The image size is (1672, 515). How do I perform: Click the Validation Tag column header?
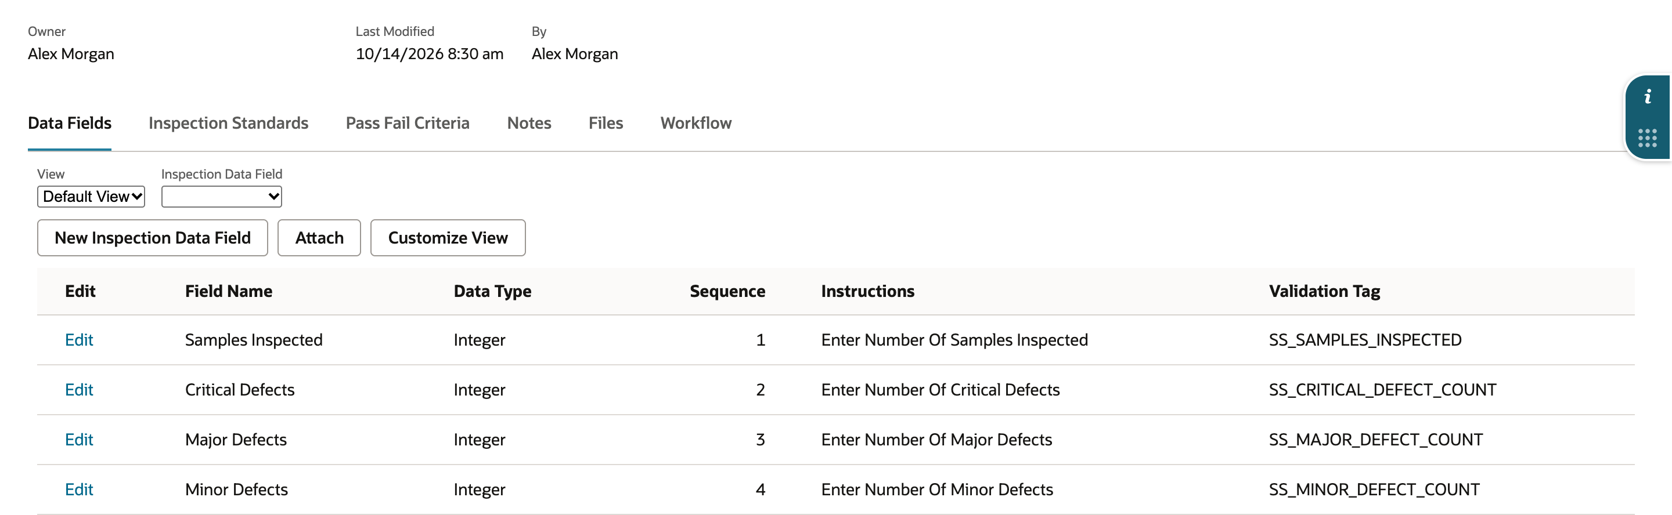(x=1325, y=291)
